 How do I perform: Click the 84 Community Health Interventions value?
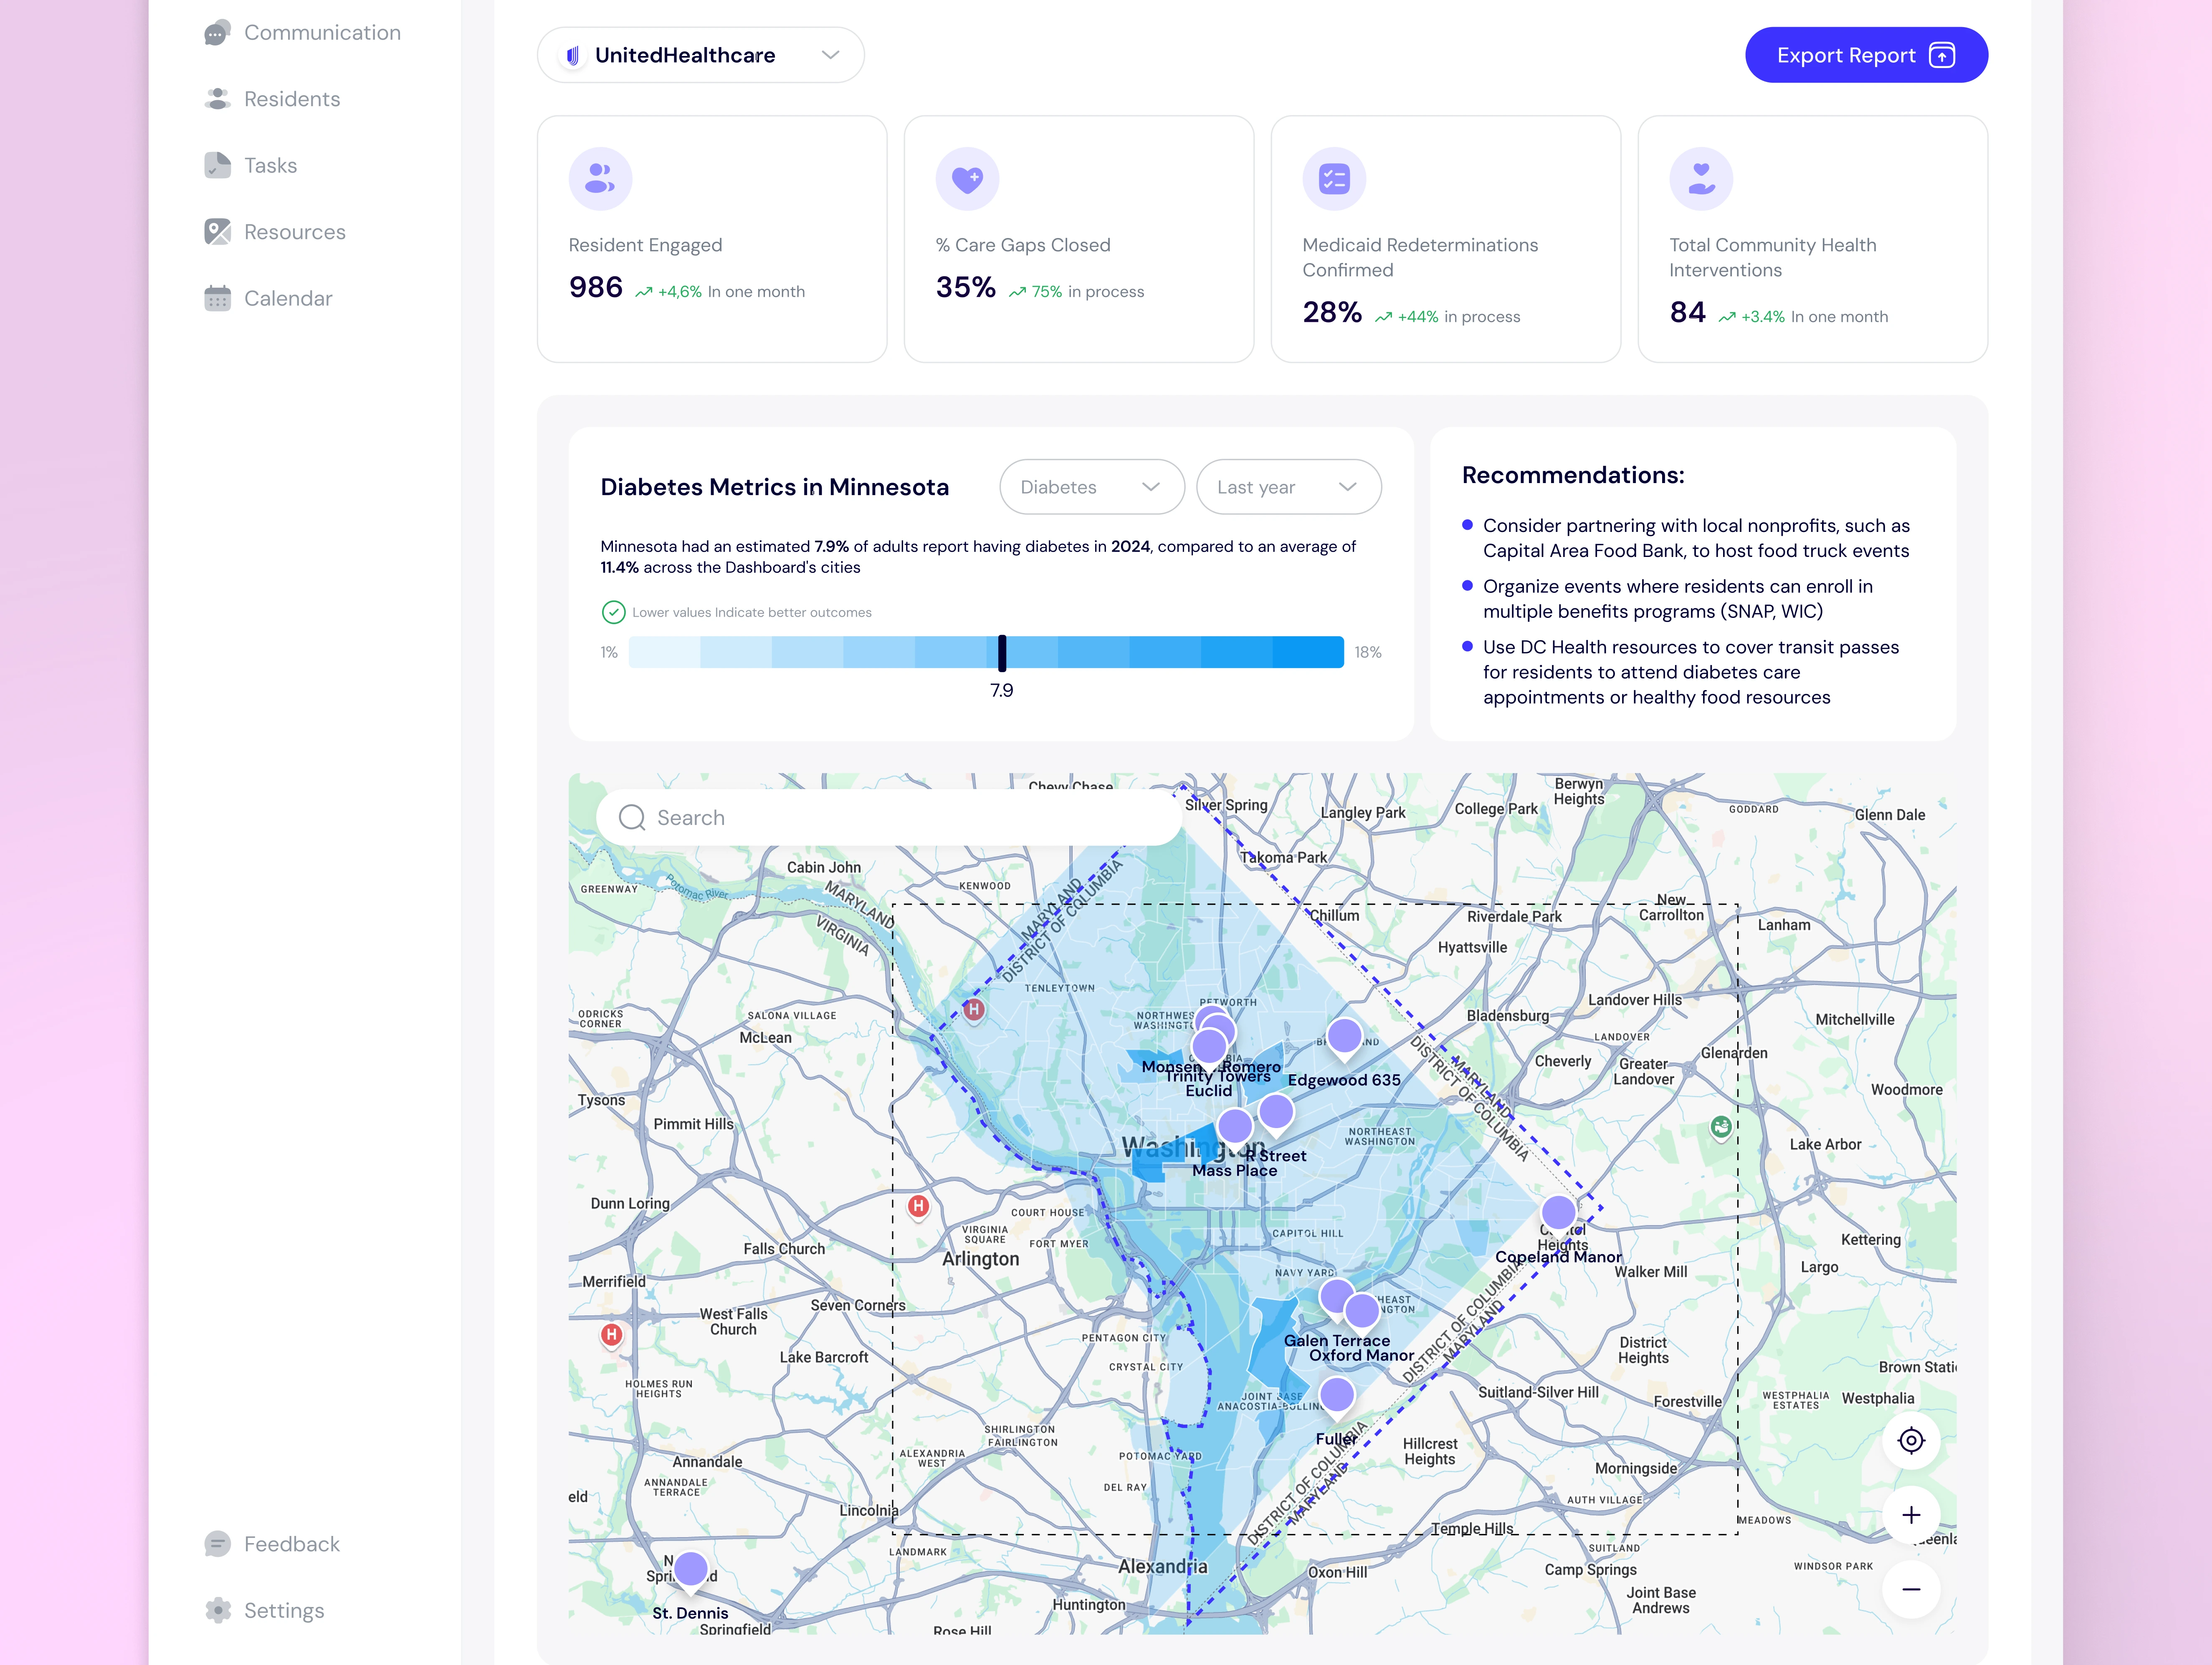[1688, 313]
